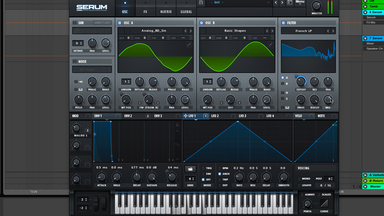Go to the next preset arrow
Viewport: 384px width, 216px height.
pyautogui.click(x=282, y=2)
